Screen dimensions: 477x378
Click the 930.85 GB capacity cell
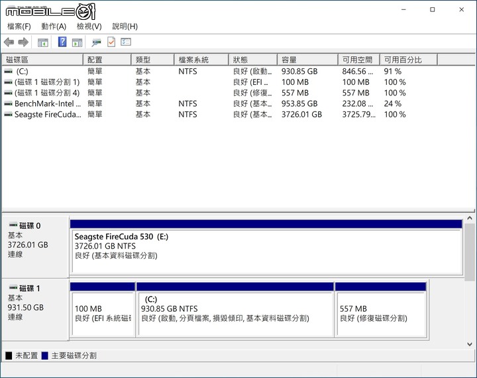tap(299, 72)
